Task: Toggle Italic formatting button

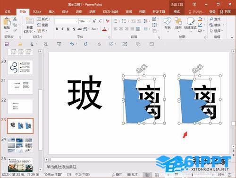Action: [63, 29]
